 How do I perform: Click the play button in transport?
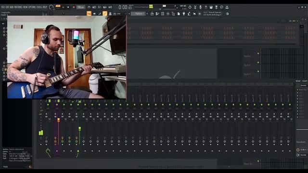63,7
